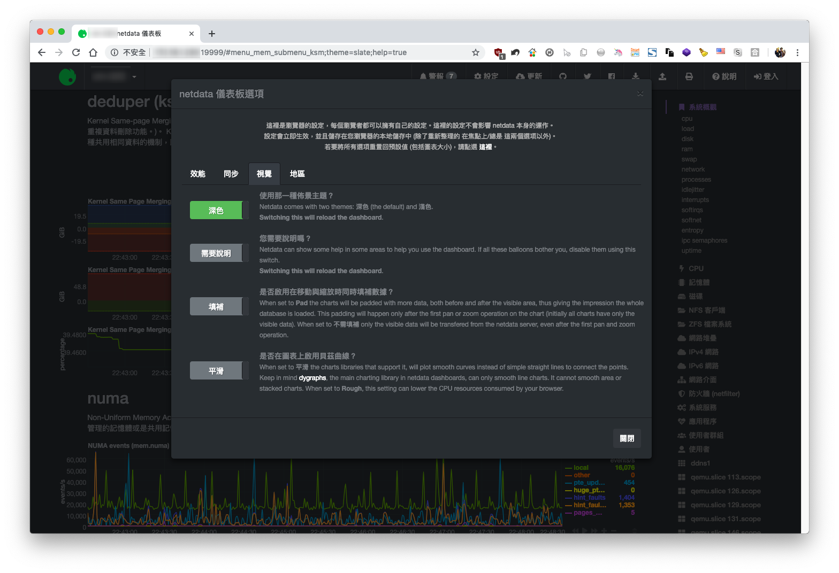Click the uBlock shield extension icon
Screen dimensions: 839x573
(x=499, y=52)
